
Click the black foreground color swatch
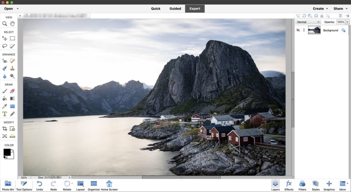click(7, 153)
